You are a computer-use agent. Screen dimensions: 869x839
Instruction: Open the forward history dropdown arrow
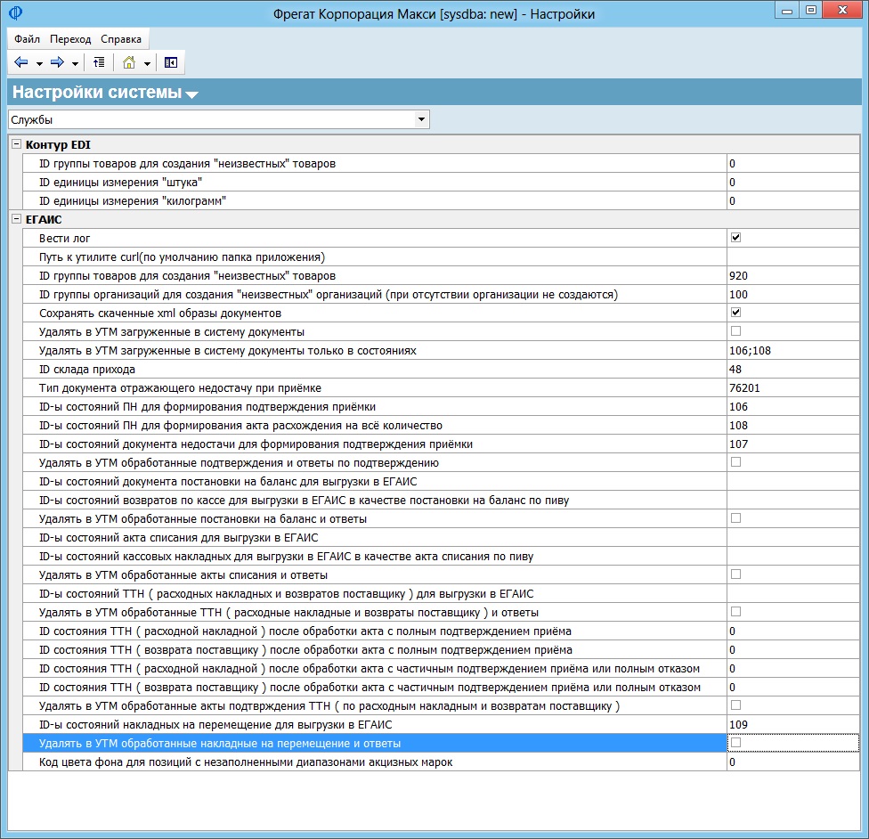[75, 63]
